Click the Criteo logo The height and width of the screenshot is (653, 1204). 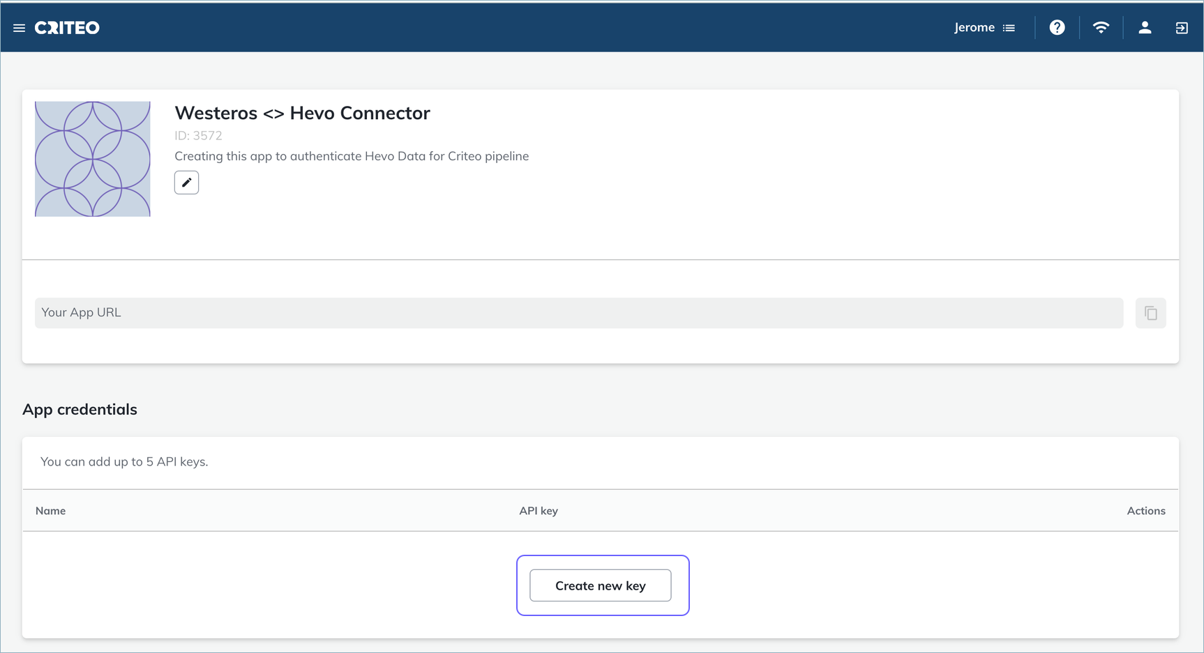[x=67, y=28]
